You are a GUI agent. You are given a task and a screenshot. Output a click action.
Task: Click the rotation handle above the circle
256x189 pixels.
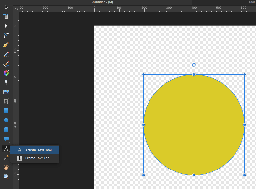(194, 65)
